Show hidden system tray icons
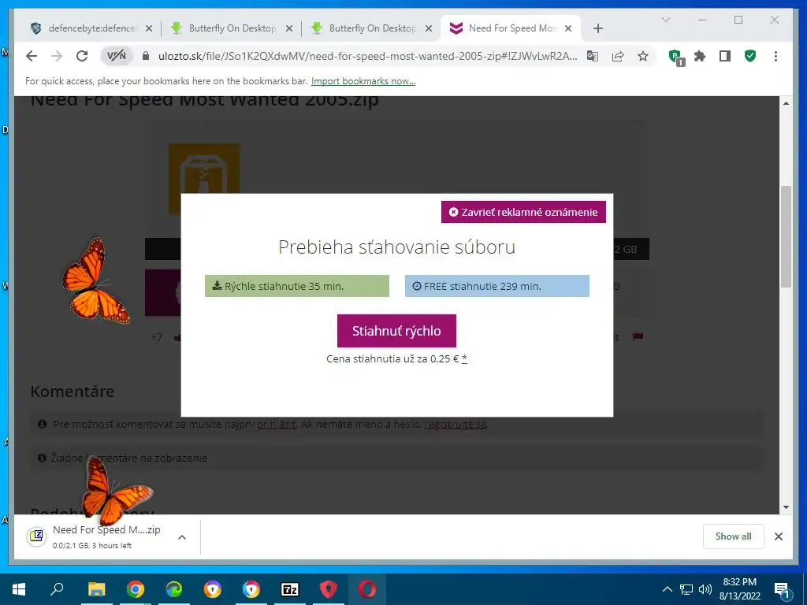 [x=667, y=589]
